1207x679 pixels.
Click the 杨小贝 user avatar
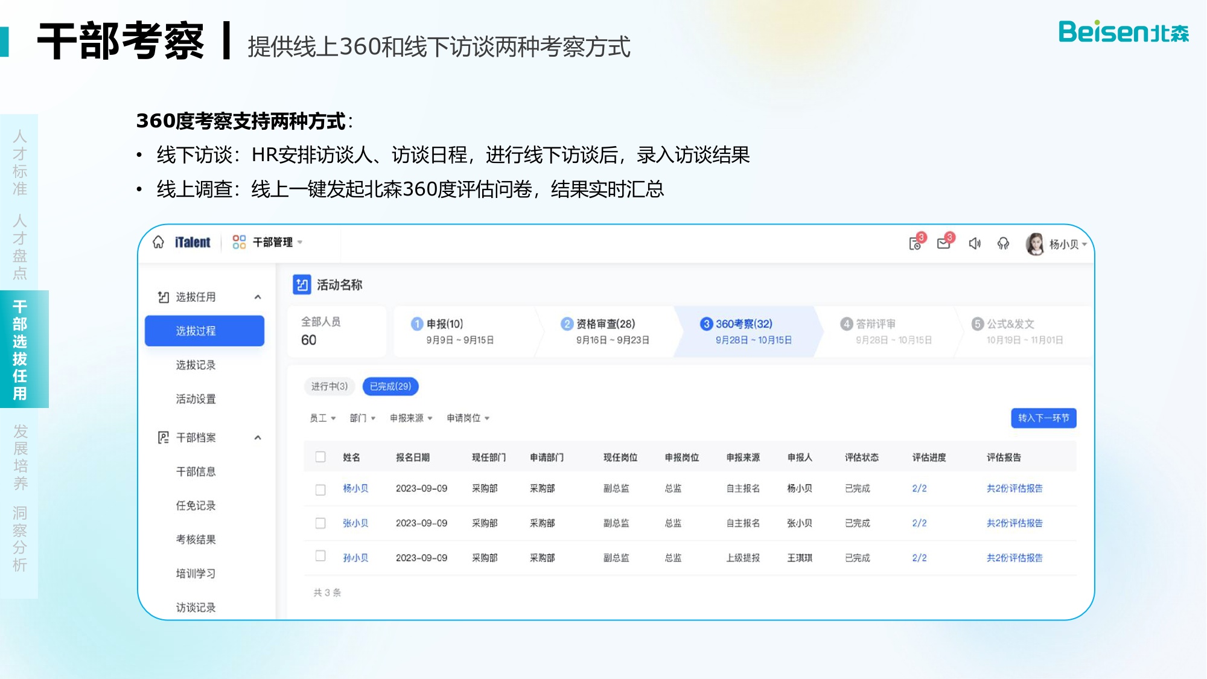point(1035,244)
